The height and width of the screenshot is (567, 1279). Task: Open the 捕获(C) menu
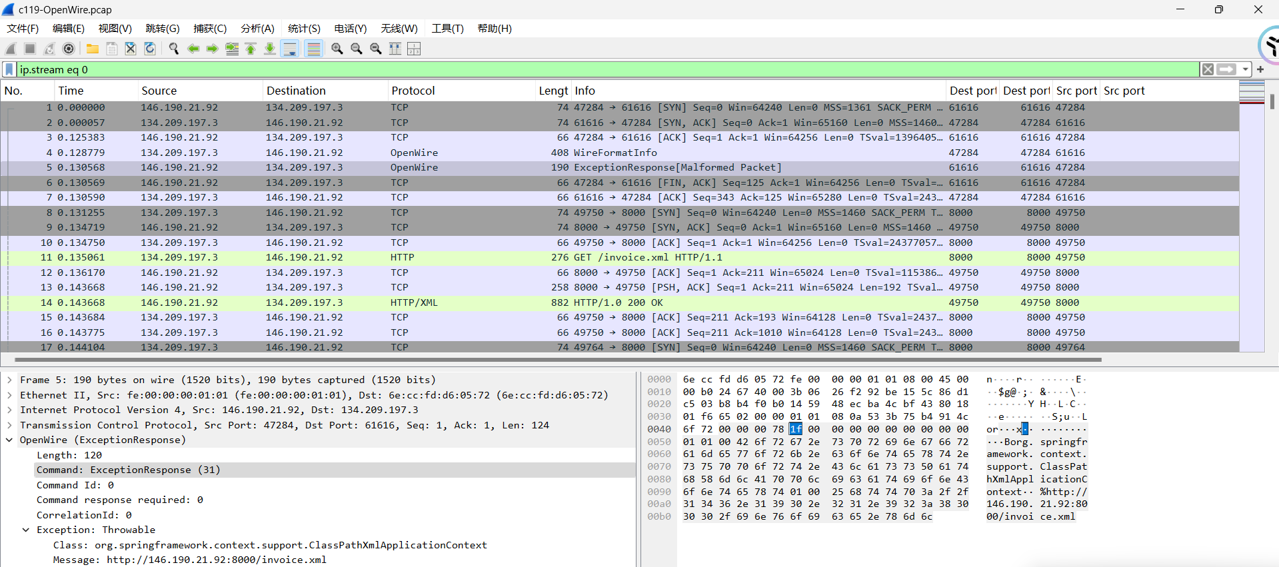click(x=210, y=29)
